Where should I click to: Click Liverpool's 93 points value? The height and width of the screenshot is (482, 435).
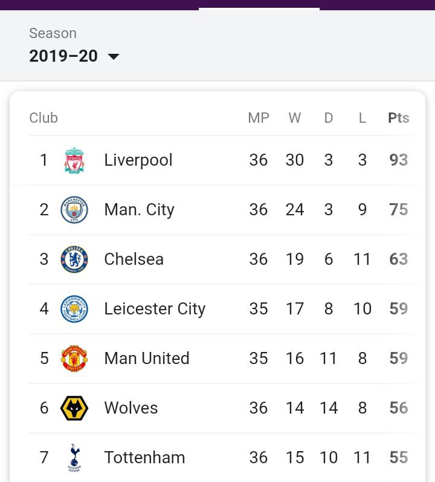[x=399, y=160]
